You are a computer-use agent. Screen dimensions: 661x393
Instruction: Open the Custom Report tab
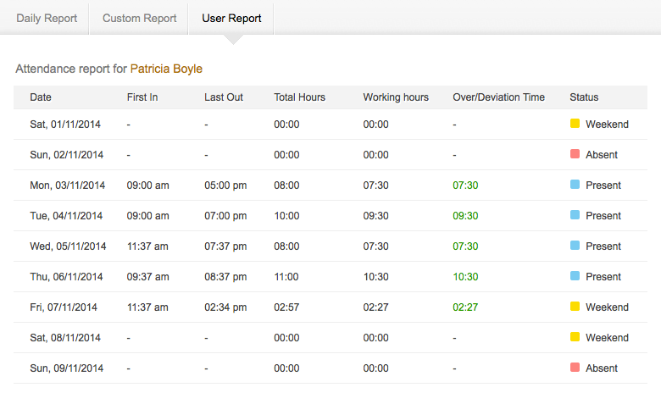pos(140,18)
